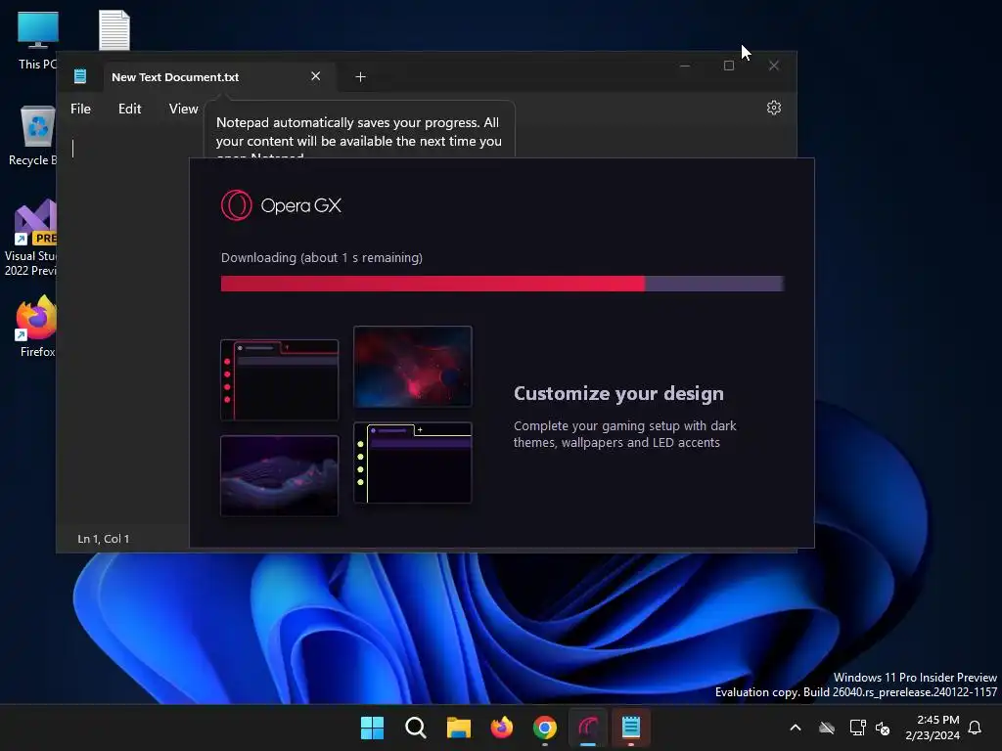This screenshot has width=1002, height=751.
Task: Open the Edit menu in Notepad
Action: [130, 109]
